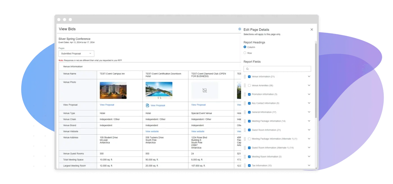Expand the Tax Information group

(309, 165)
